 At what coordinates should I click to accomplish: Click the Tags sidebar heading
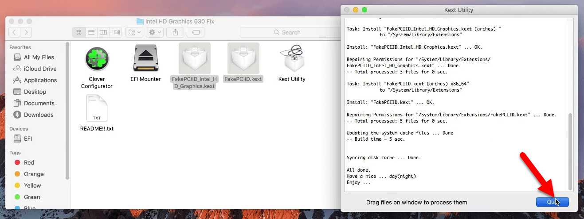pos(15,153)
